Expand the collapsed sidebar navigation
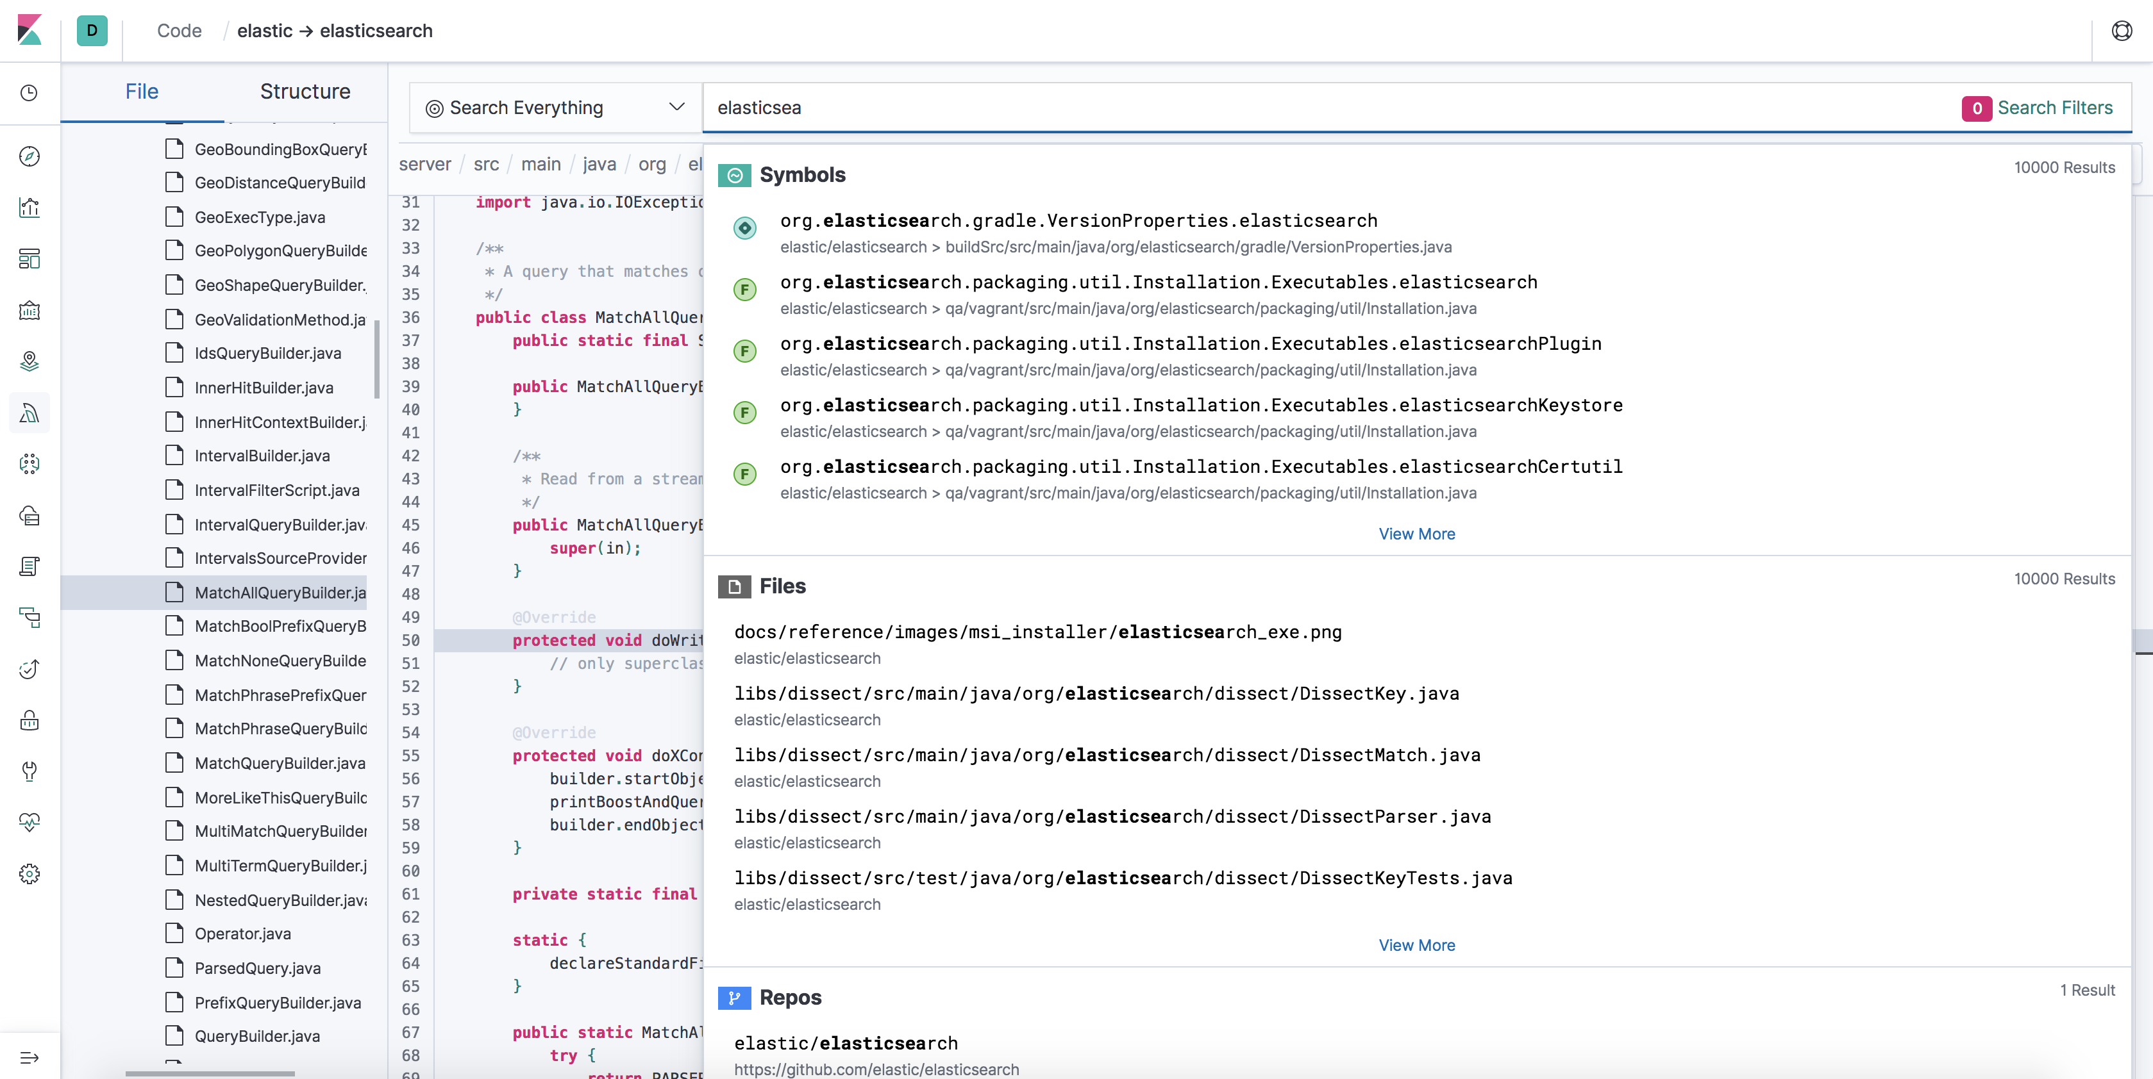 (x=29, y=1057)
